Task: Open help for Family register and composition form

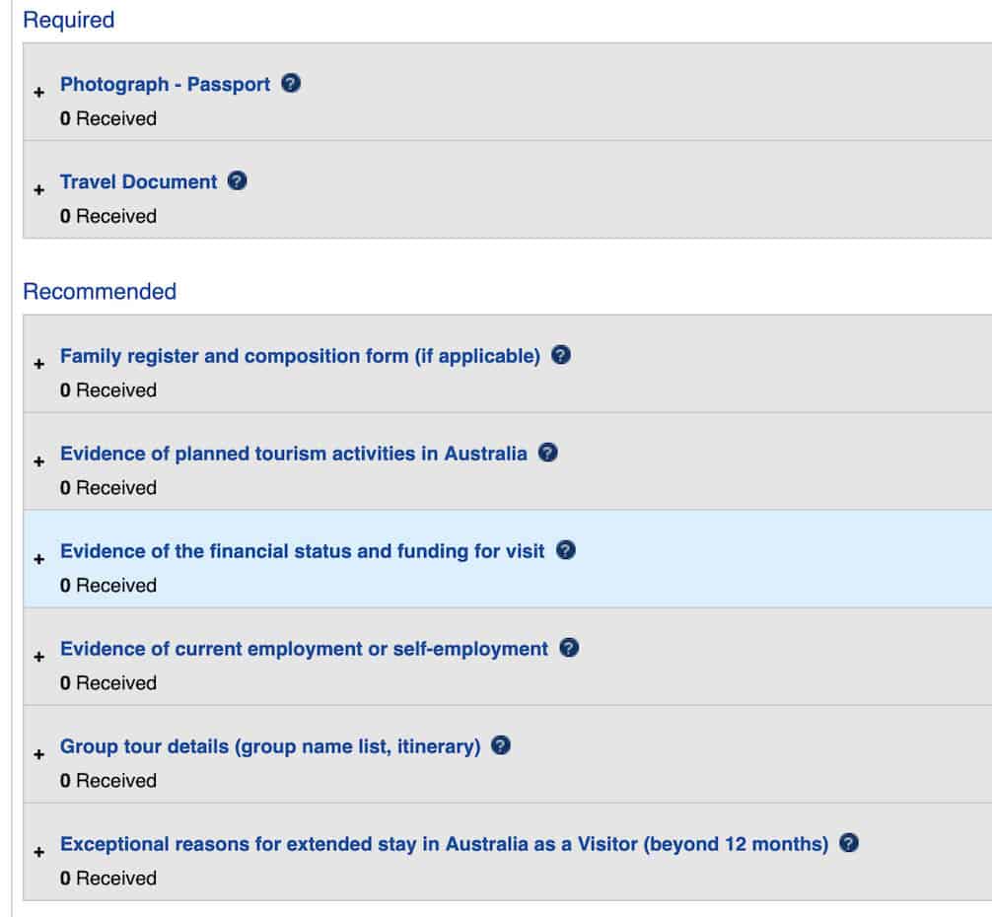Action: pos(561,355)
